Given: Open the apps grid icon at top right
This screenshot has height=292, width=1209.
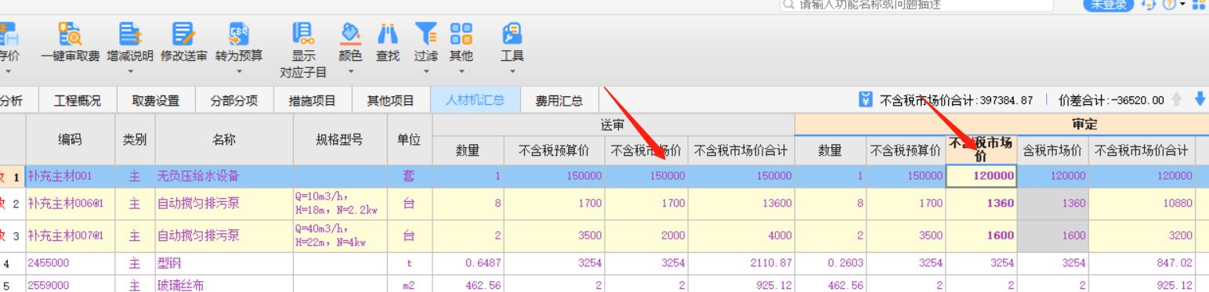Looking at the screenshot, I should (1198, 5).
